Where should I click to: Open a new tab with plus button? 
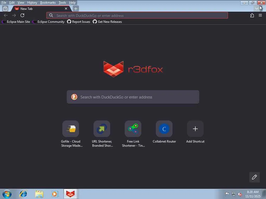pos(76,9)
